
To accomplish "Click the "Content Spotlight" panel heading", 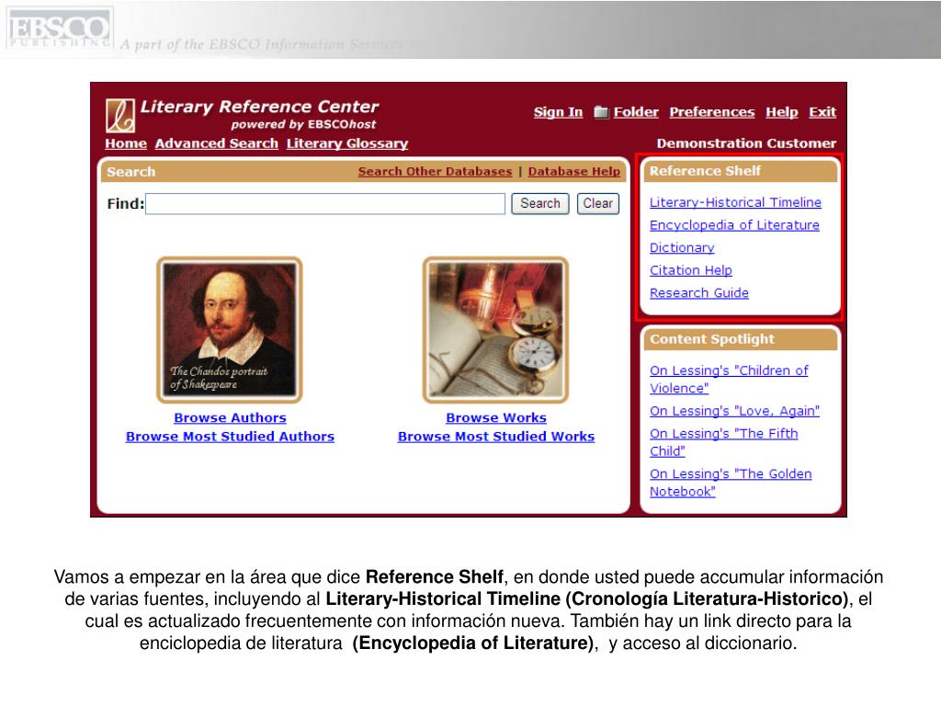I will point(712,339).
